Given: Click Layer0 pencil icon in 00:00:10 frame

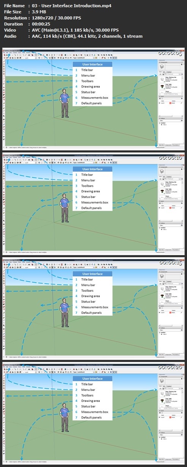Looking at the screenshot, I should click(x=181, y=208).
